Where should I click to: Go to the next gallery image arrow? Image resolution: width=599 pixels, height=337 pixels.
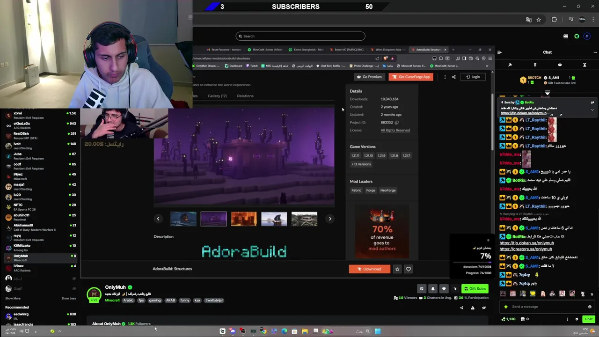coord(330,219)
